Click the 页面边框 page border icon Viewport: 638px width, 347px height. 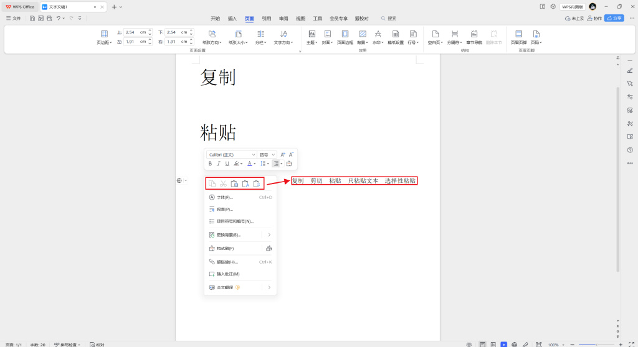coord(345,34)
